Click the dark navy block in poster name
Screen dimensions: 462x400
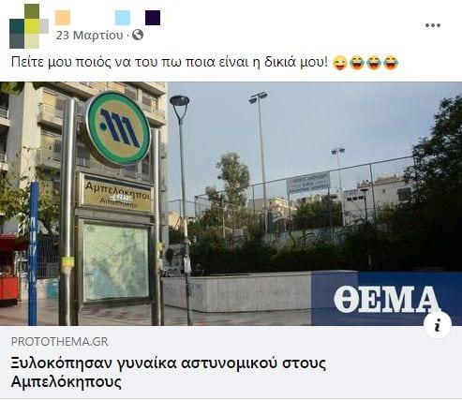(153, 18)
